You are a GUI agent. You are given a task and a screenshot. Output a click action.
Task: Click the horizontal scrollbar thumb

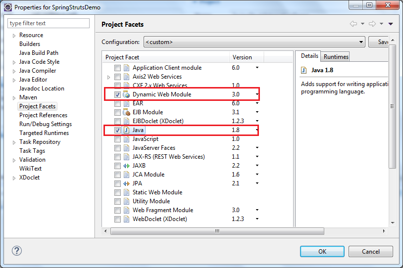click(x=217, y=231)
